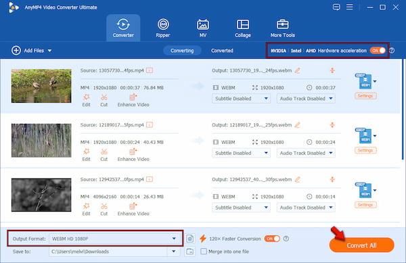
Task: Click Enhance Video for the 12942537 video
Action: [x=133, y=210]
